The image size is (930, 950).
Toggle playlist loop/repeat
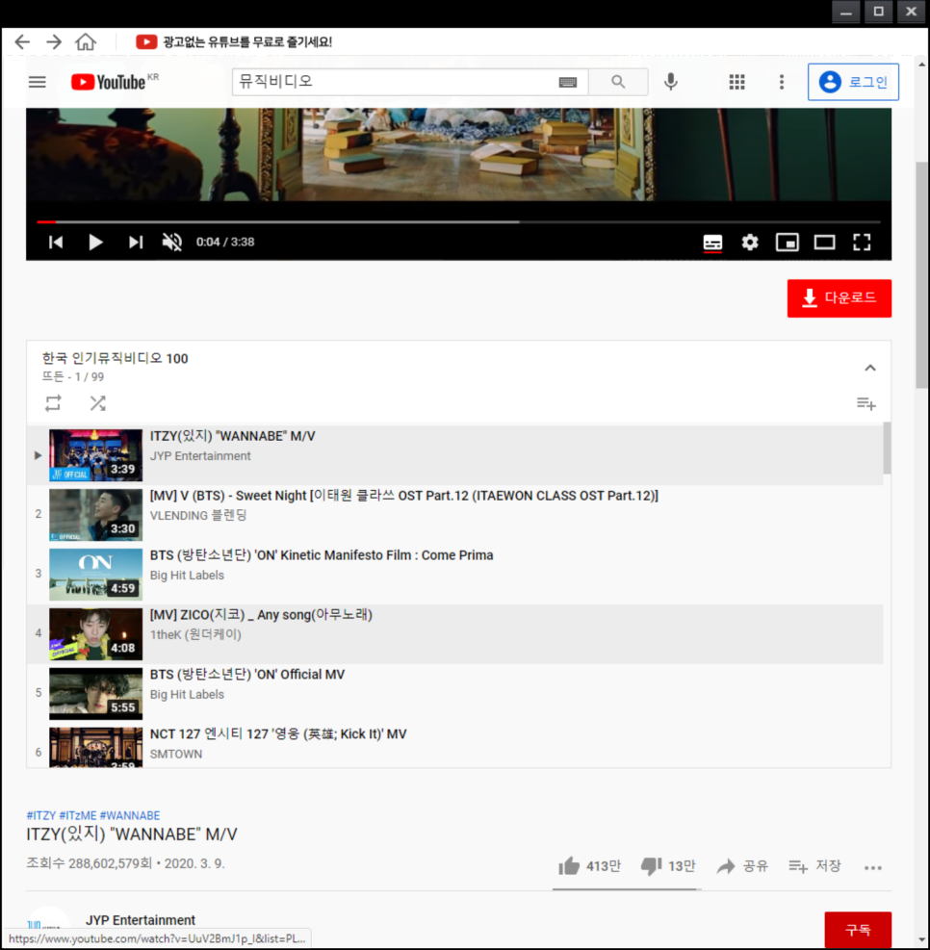53,403
